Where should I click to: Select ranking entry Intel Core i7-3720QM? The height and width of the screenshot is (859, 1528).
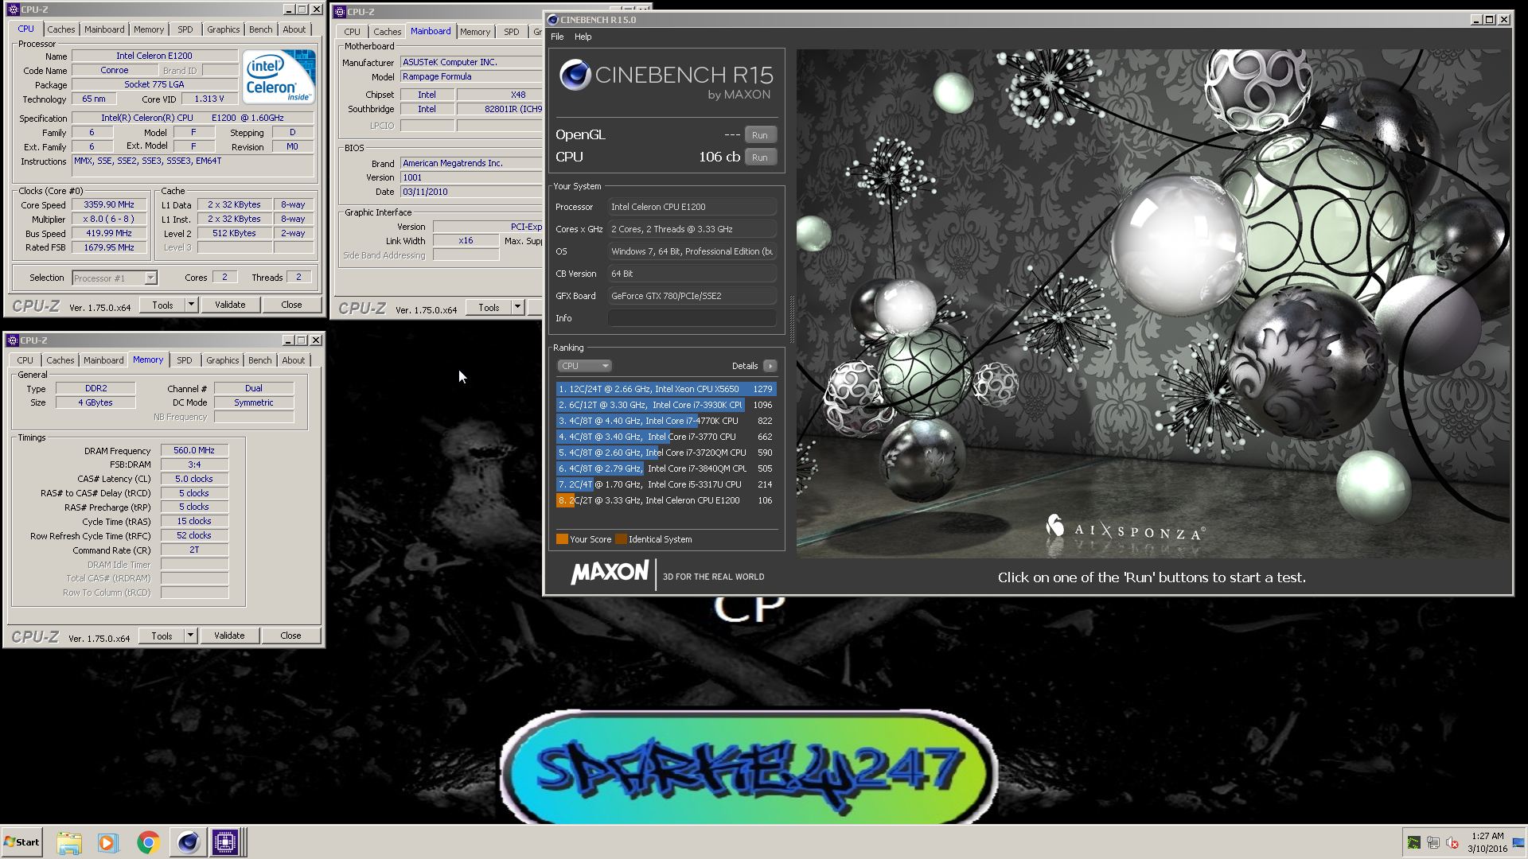coord(666,453)
